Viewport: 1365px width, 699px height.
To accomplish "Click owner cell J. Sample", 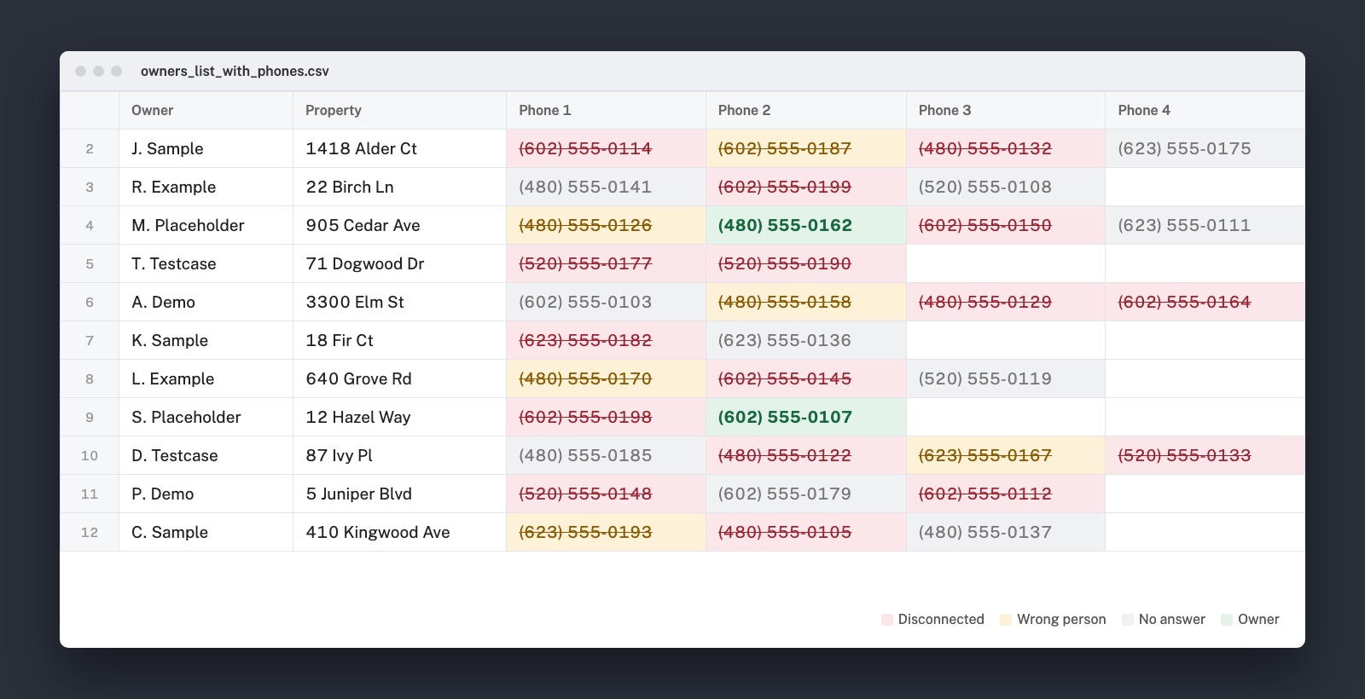I will point(206,148).
